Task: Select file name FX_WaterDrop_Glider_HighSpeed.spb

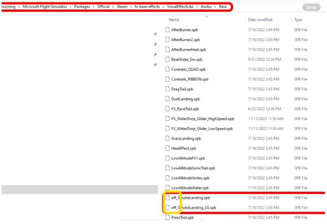Action: (202, 119)
